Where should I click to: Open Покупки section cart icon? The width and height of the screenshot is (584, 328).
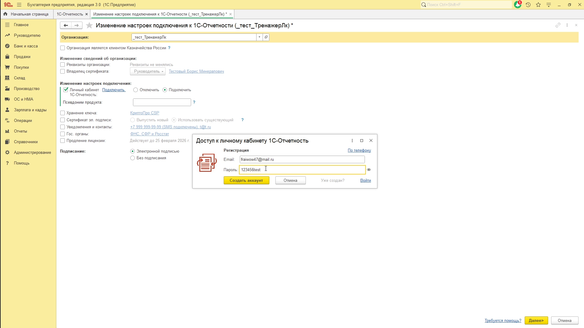click(x=7, y=67)
